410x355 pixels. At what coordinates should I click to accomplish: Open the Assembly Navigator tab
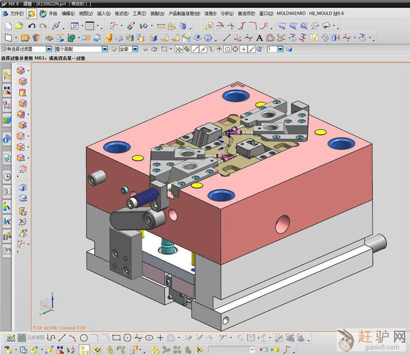coord(7,76)
